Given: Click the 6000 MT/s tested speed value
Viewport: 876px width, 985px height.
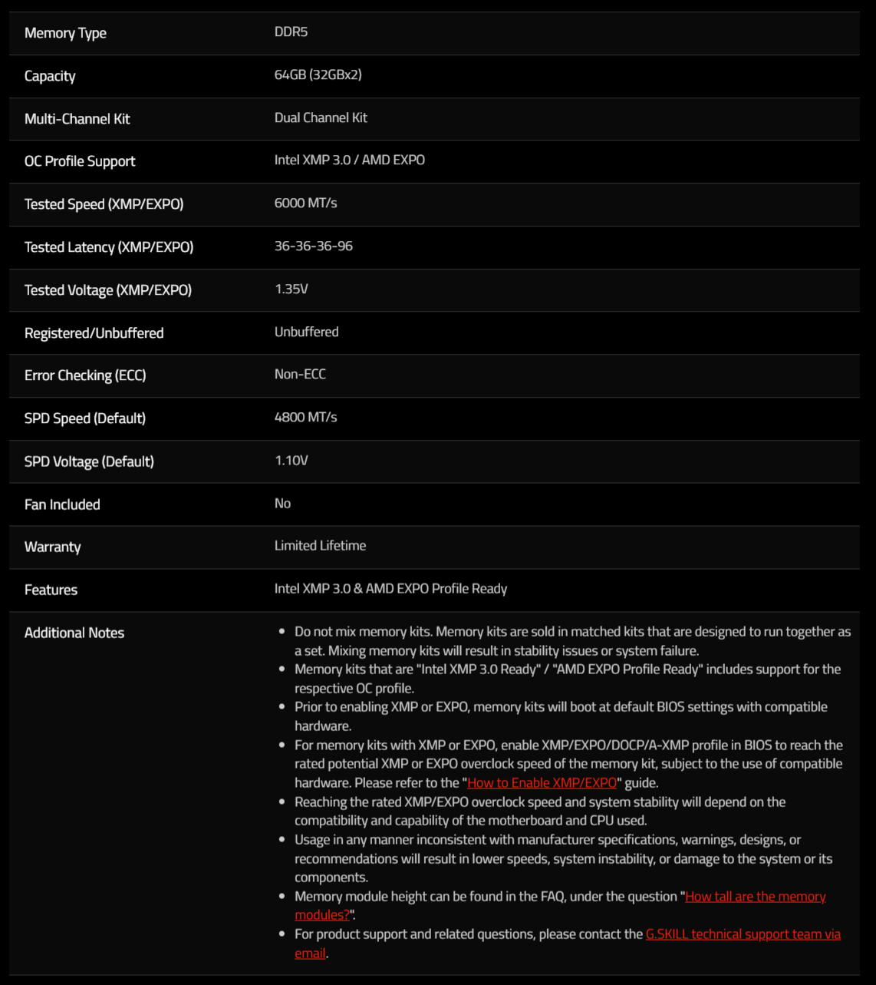Looking at the screenshot, I should [305, 203].
